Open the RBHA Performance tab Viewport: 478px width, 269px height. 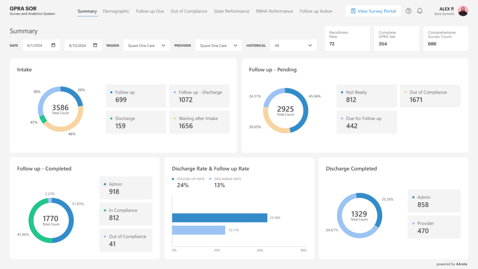274,11
